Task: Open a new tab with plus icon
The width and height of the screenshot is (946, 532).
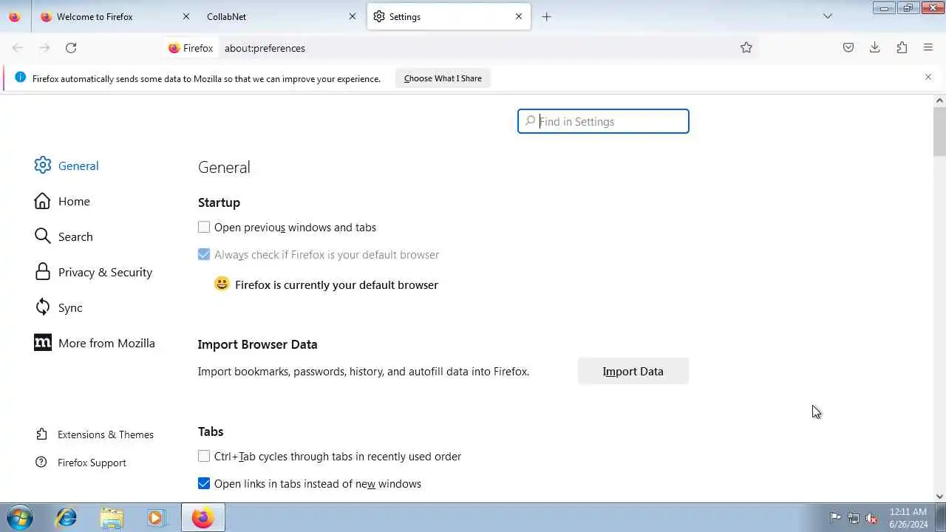Action: [x=546, y=16]
